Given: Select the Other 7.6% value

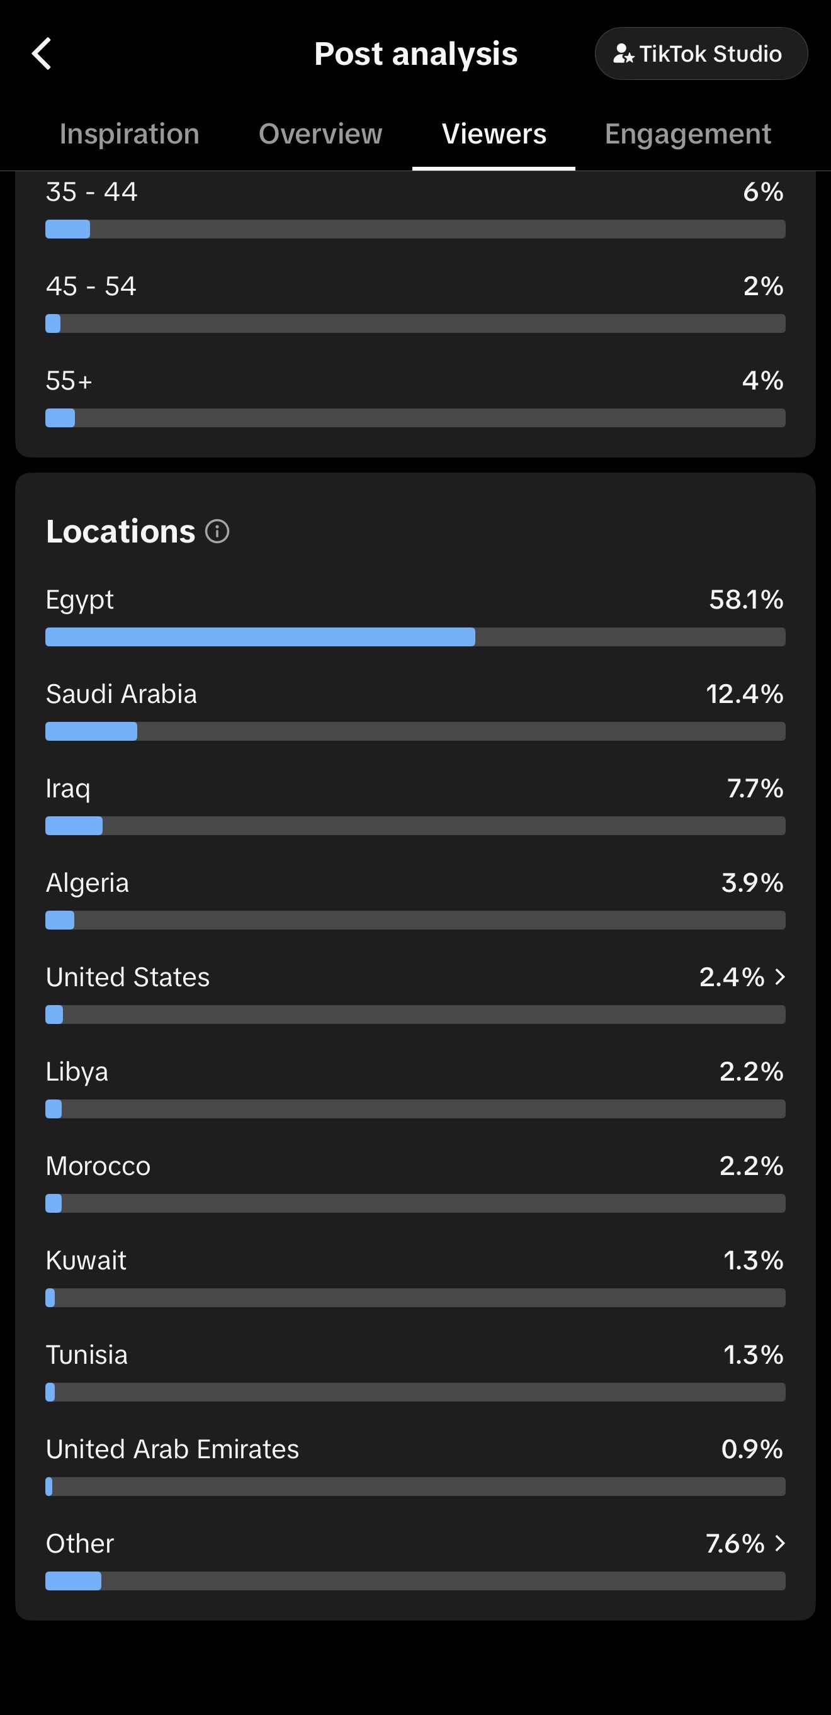Looking at the screenshot, I should [x=735, y=1543].
